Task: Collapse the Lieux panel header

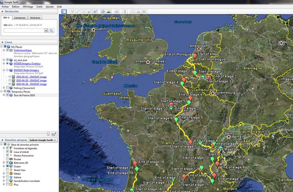Action: [x=3, y=42]
